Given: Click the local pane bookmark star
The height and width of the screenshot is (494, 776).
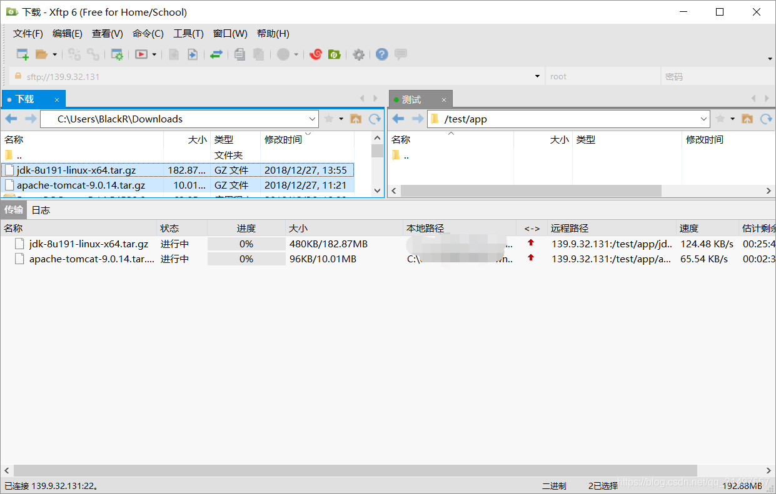Looking at the screenshot, I should 329,119.
